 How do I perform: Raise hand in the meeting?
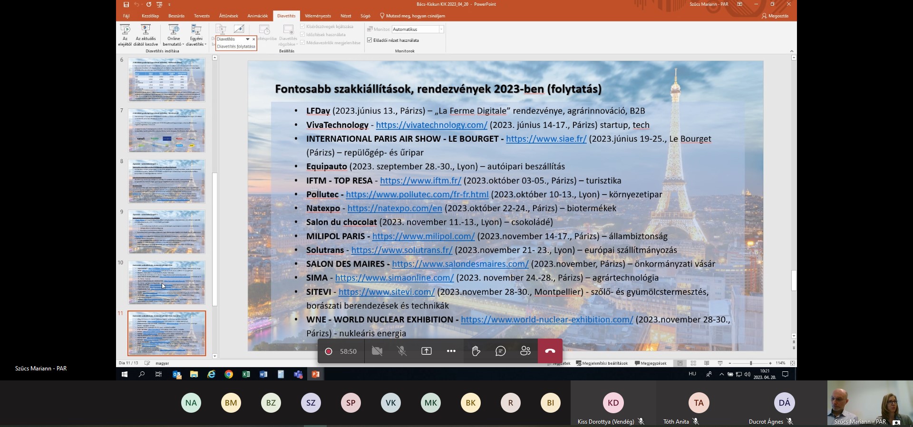(476, 351)
